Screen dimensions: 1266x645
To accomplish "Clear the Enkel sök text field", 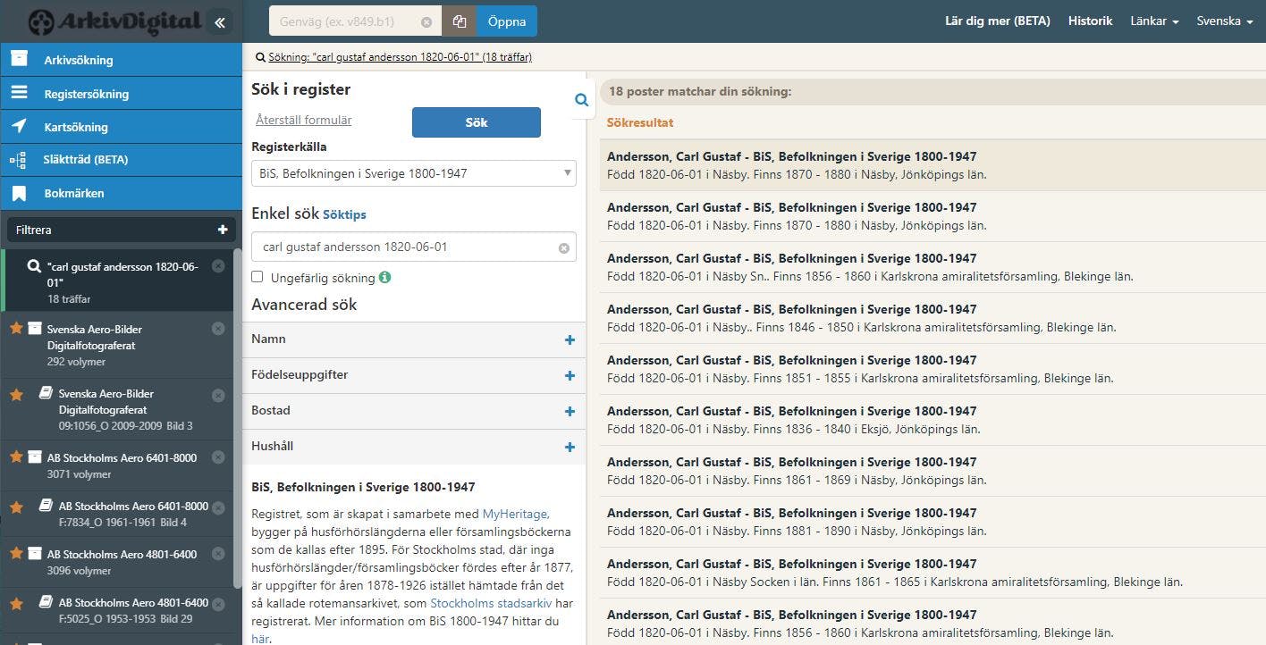I will coord(564,247).
